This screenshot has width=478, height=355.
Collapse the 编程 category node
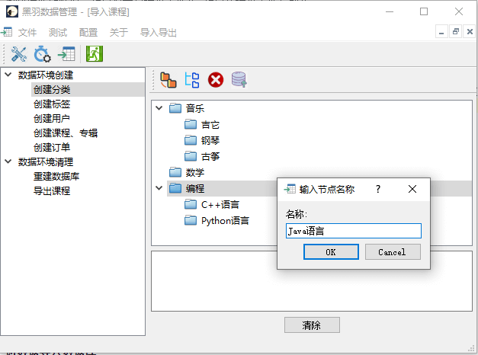tap(159, 188)
